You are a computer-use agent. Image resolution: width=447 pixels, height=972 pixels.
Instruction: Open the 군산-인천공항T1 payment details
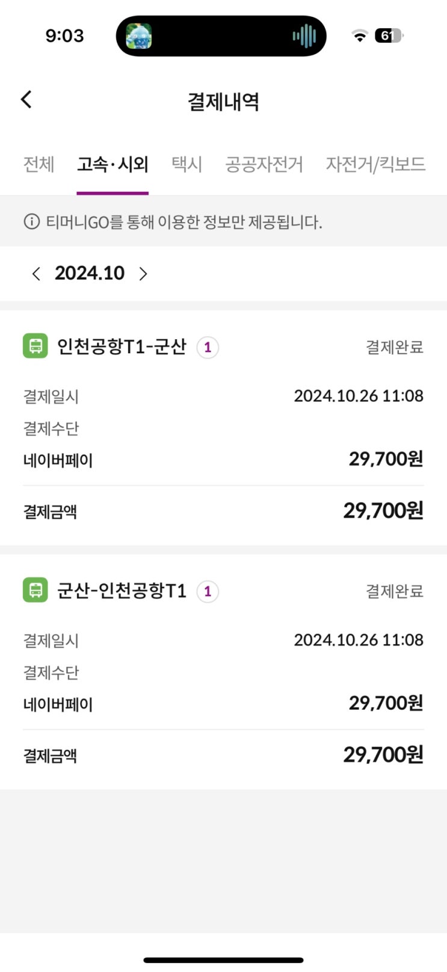coord(122,590)
